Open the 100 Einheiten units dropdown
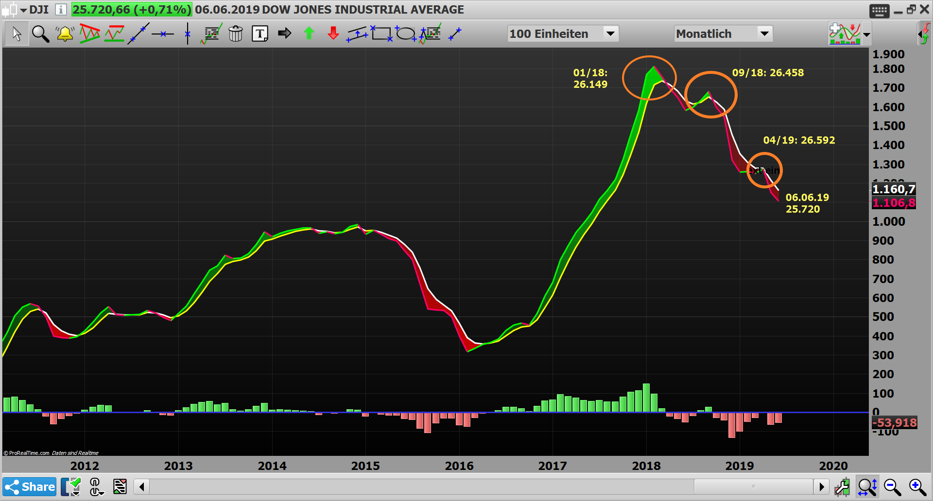The image size is (933, 501). [563, 33]
